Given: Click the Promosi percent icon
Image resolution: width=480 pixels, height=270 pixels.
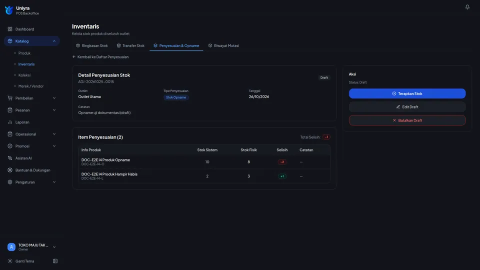Looking at the screenshot, I should point(10,146).
